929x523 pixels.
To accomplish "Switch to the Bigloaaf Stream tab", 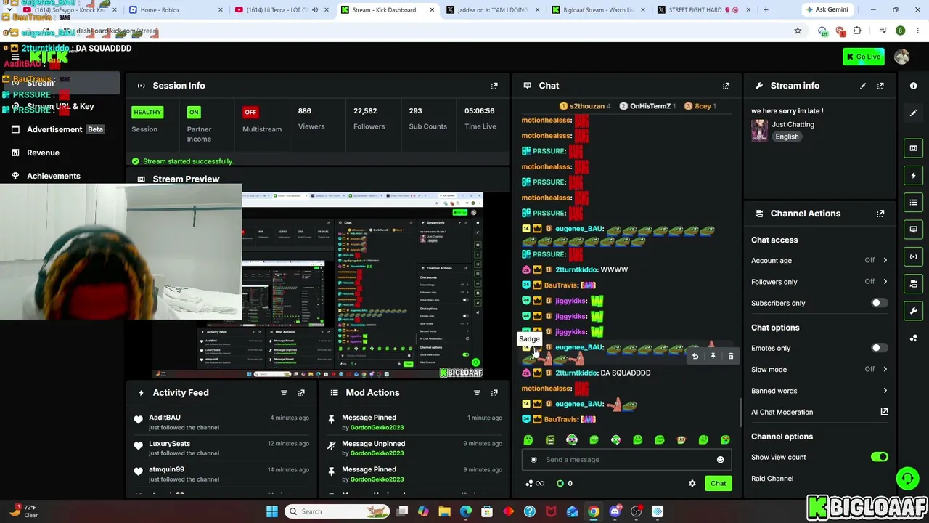I will pos(599,10).
